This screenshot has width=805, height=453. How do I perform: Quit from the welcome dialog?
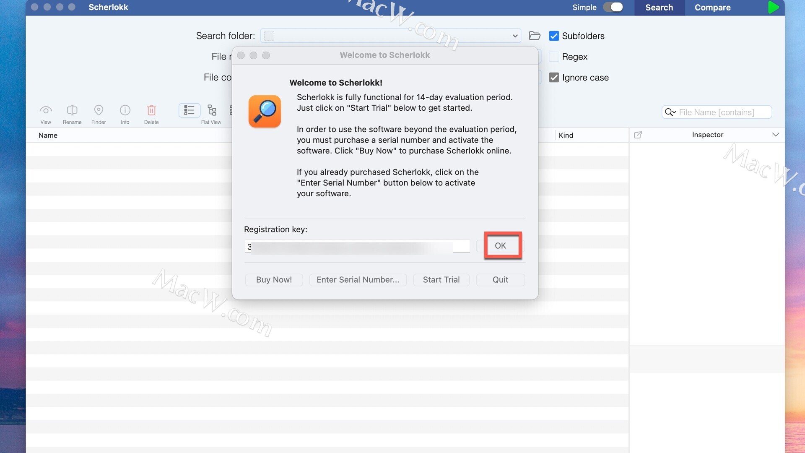click(x=500, y=280)
